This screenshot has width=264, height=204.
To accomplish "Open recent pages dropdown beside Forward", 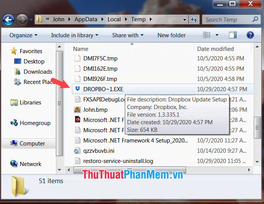I will click(31, 20).
